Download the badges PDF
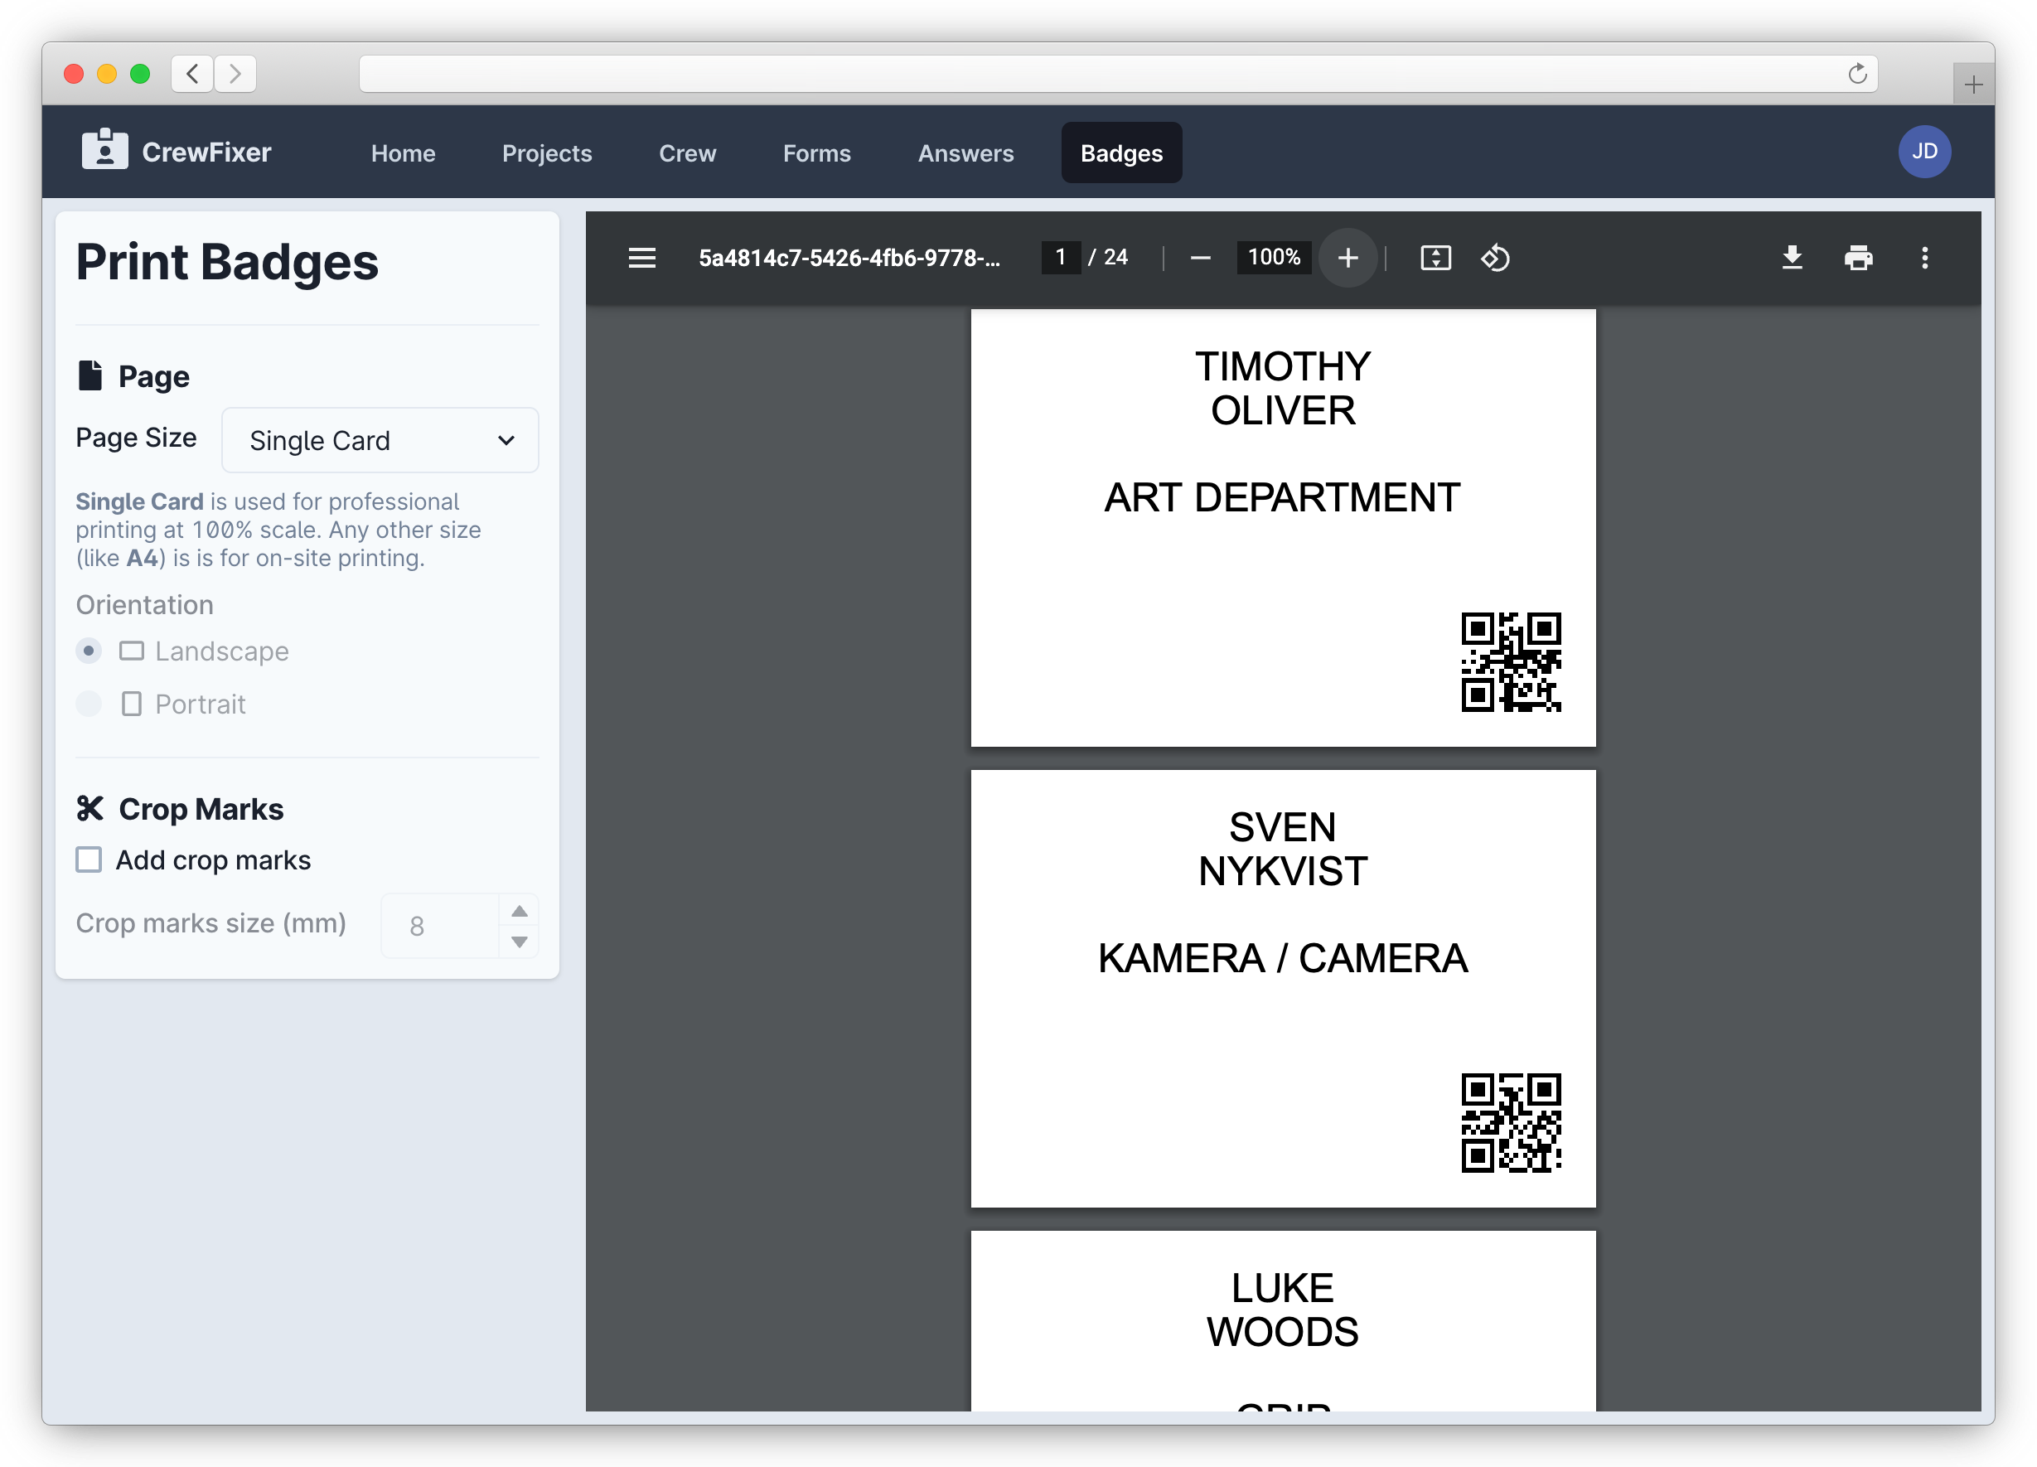The width and height of the screenshot is (2037, 1467). click(x=1792, y=258)
